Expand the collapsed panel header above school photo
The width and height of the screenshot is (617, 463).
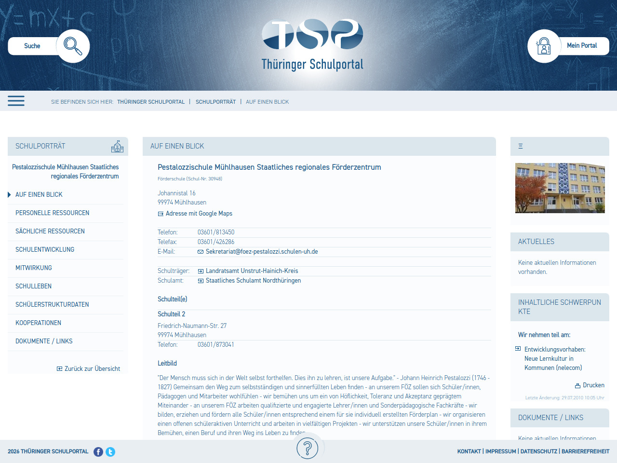tap(521, 146)
